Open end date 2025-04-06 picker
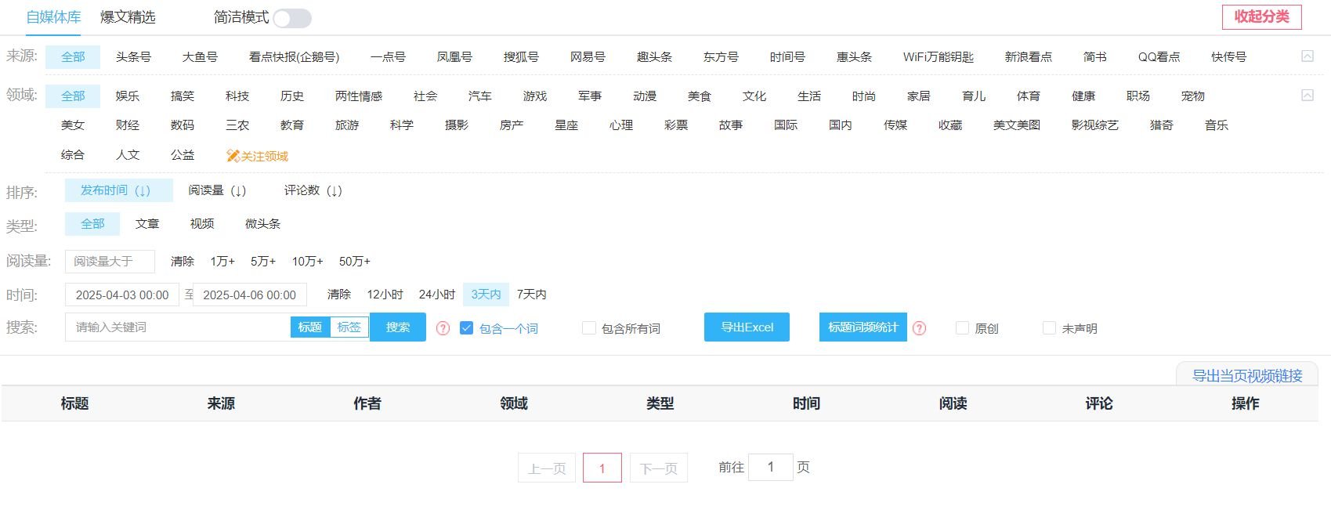The image size is (1331, 517). tap(249, 295)
